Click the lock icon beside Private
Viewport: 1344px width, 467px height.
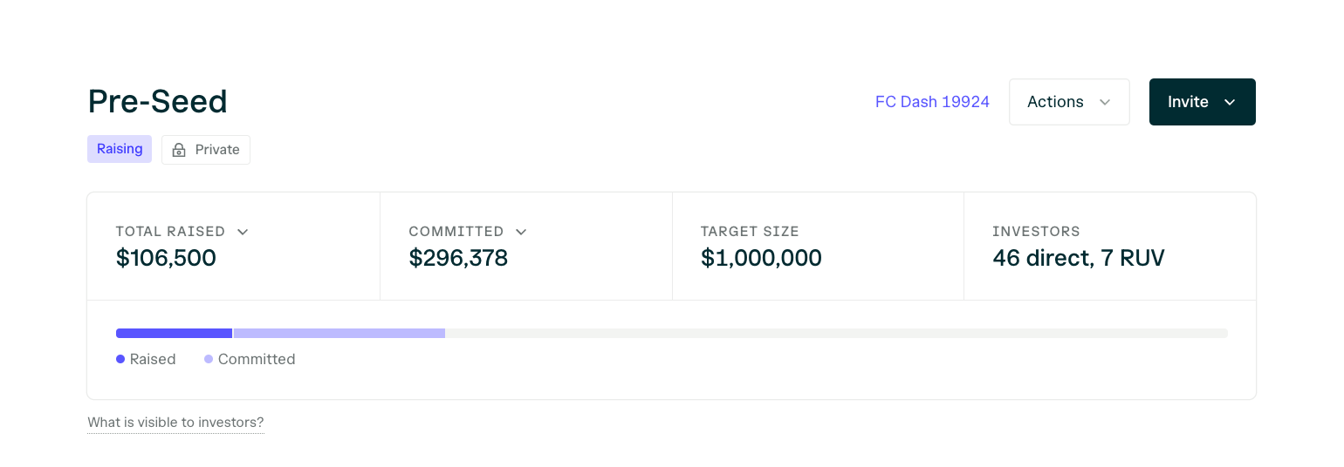tap(179, 150)
